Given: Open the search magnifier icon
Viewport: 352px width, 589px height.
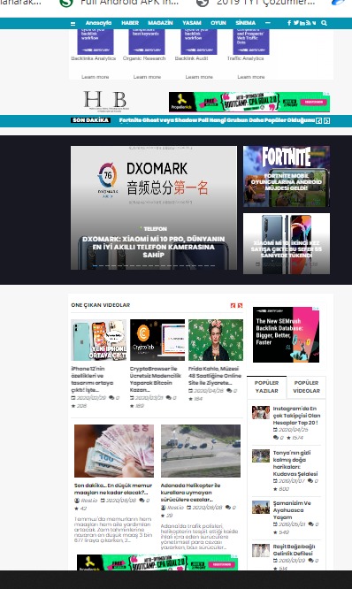Looking at the screenshot, I should point(325,23).
